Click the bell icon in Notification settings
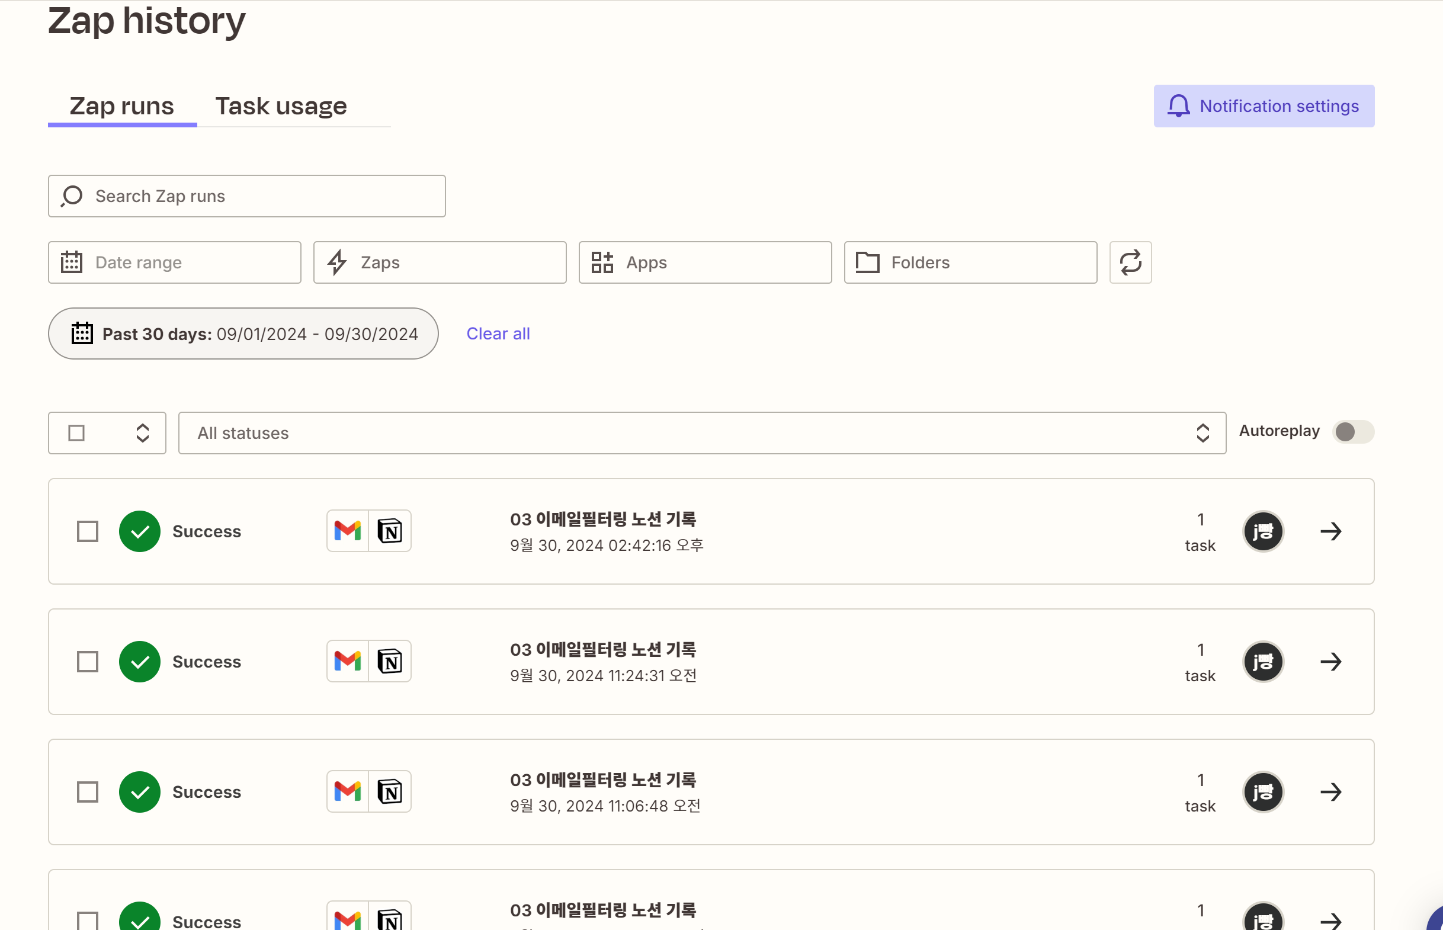 pyautogui.click(x=1178, y=105)
